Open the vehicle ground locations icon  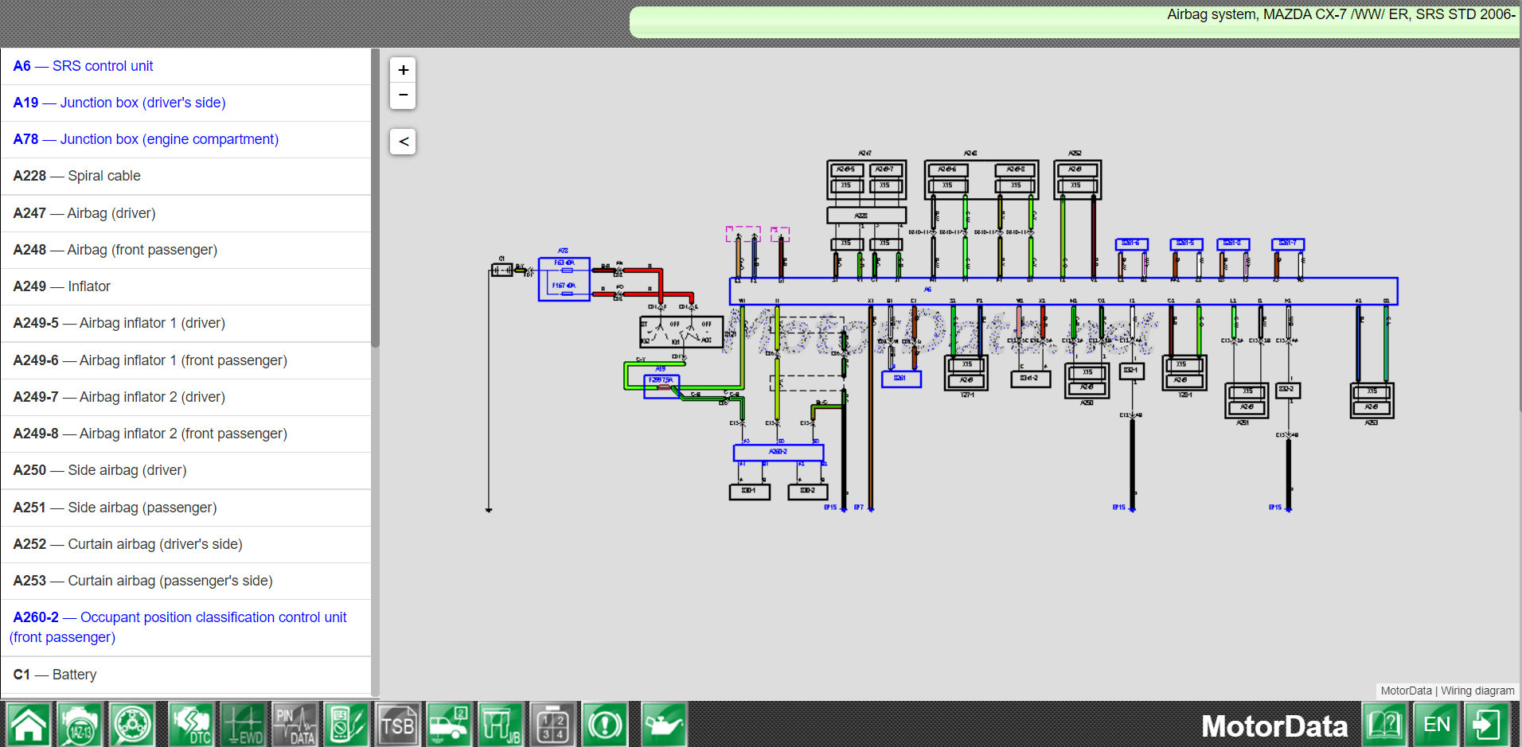pos(449,725)
